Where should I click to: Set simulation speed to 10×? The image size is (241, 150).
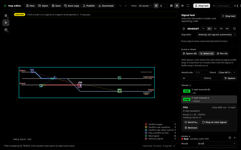tap(221, 28)
